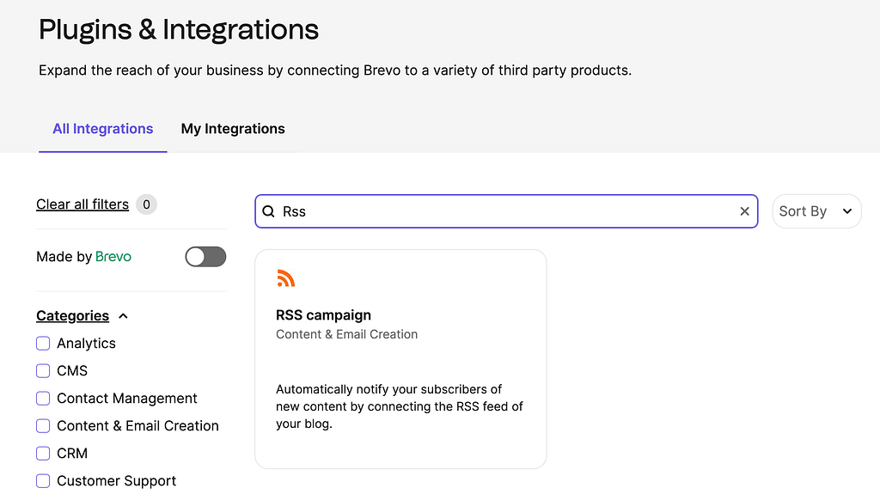Enable the Contact Management filter checkbox

(43, 398)
